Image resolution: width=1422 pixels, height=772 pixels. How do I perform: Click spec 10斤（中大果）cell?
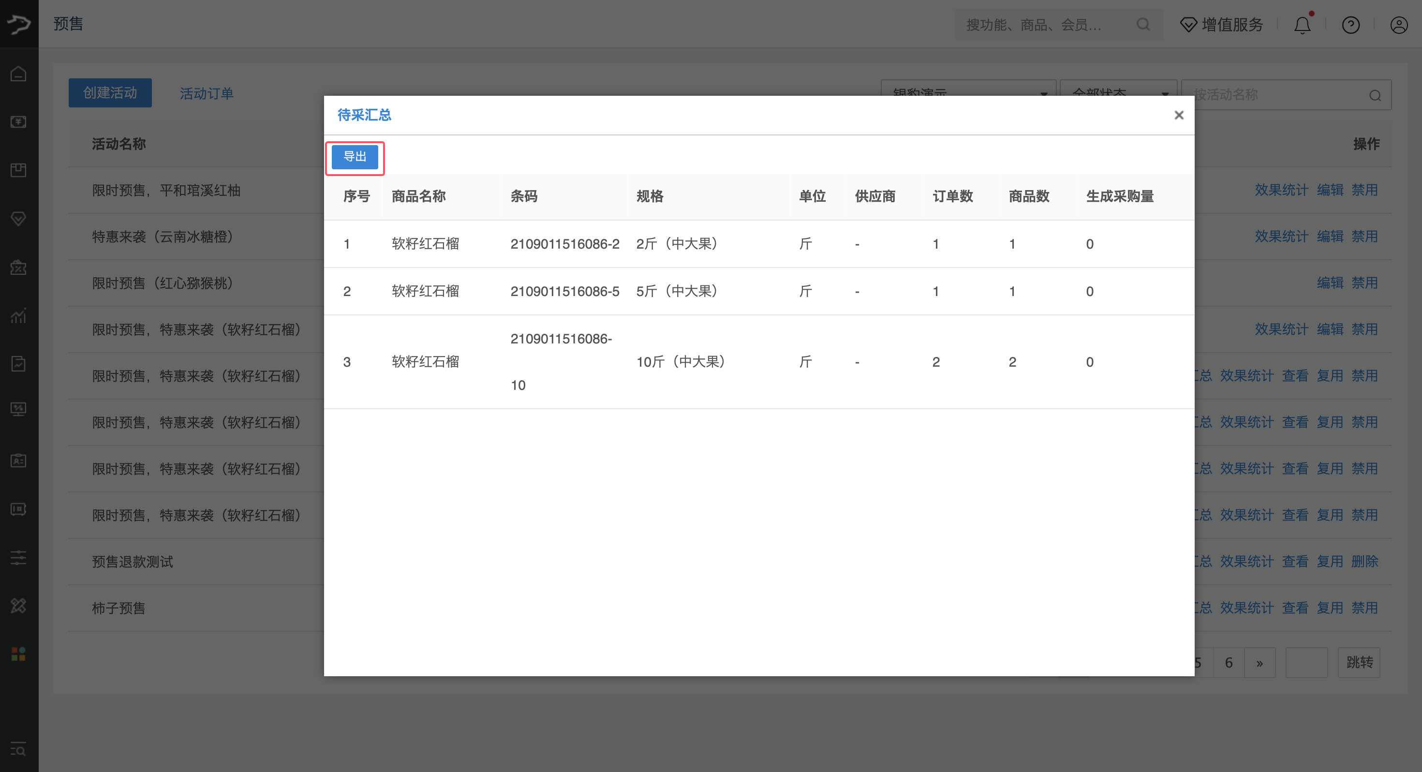point(681,362)
